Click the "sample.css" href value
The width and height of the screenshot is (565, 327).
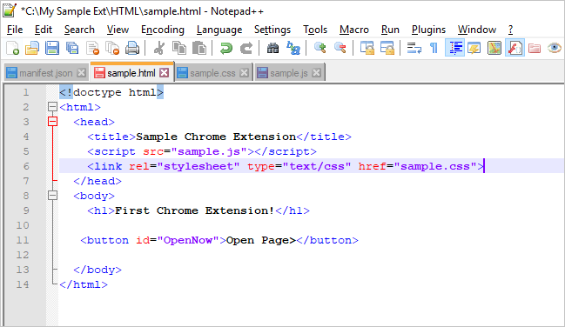435,166
